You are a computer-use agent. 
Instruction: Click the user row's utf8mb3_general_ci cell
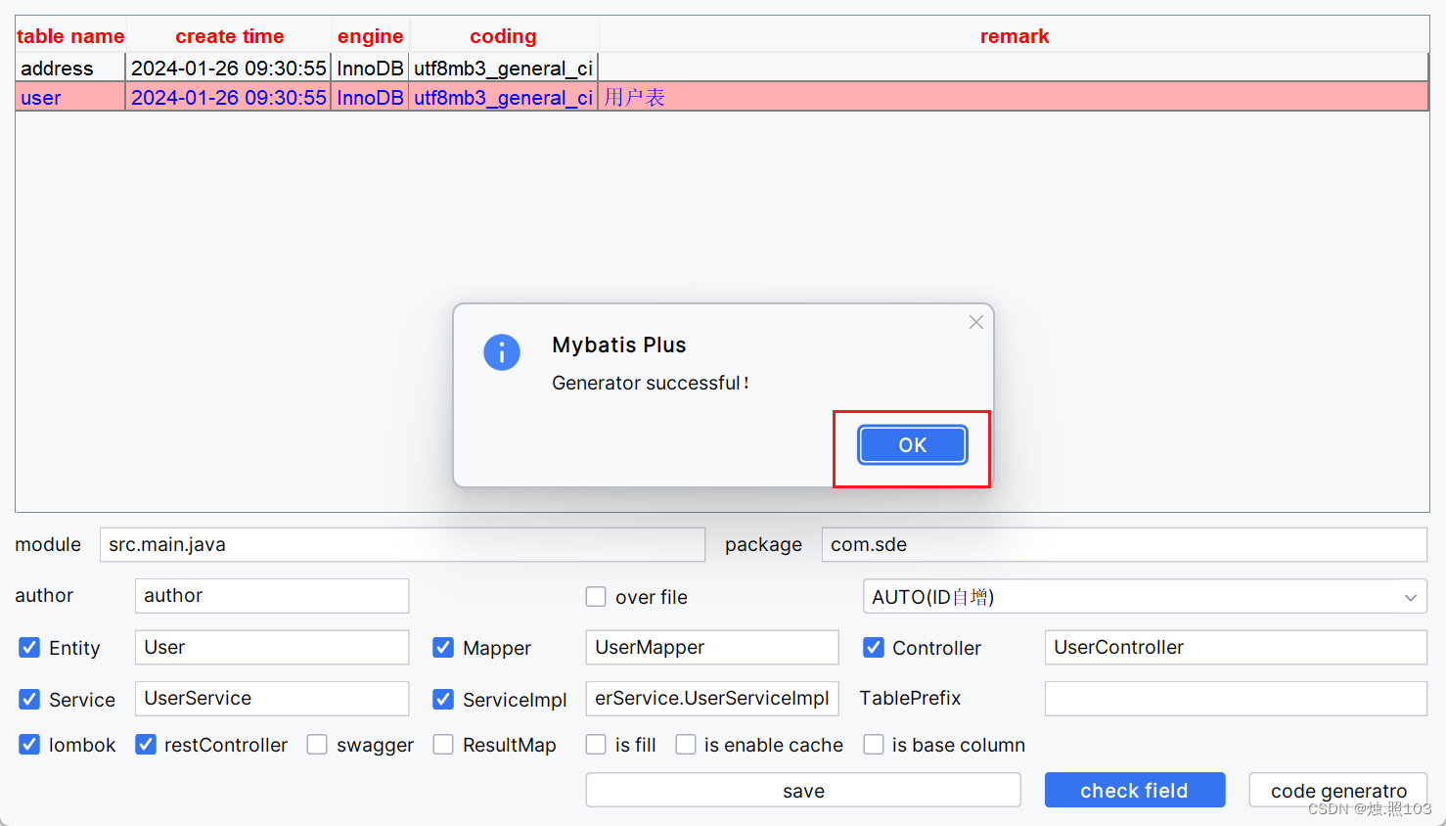(503, 97)
